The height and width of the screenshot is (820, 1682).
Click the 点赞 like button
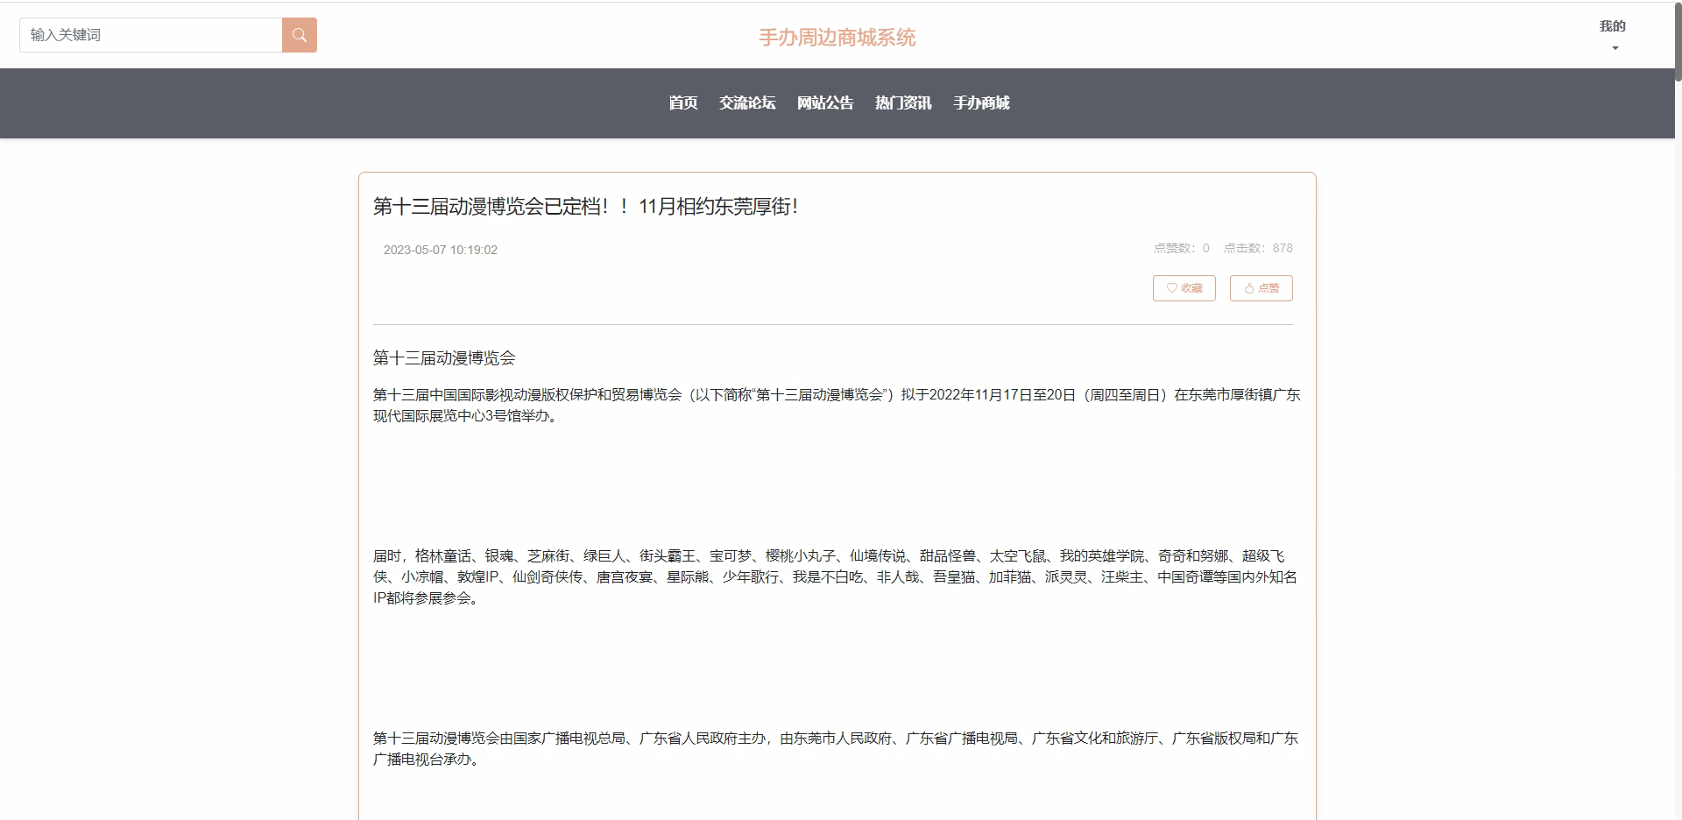1261,288
